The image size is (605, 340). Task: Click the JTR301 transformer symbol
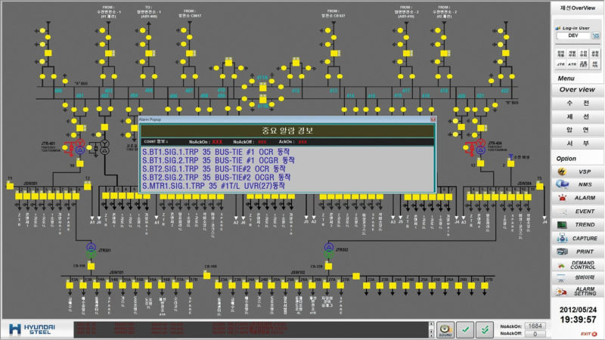[x=91, y=251]
